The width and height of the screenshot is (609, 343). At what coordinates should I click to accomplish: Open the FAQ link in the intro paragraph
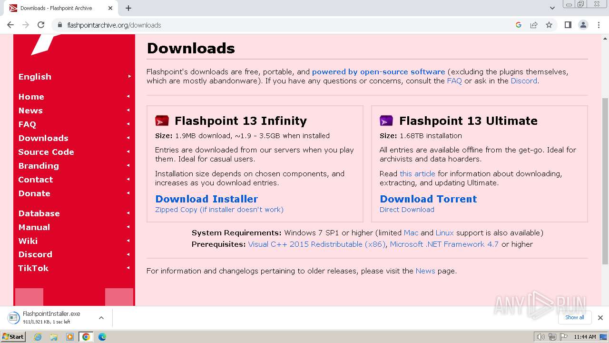[454, 81]
